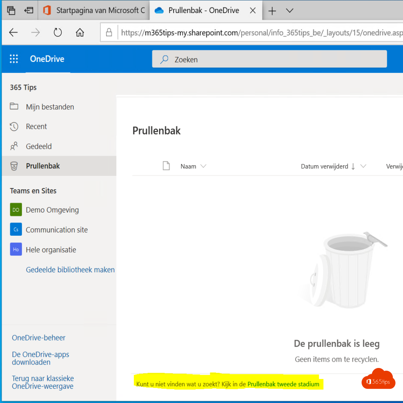This screenshot has height=403, width=403.
Task: Click the 365 Tips sidebar heading
Action: pos(23,87)
